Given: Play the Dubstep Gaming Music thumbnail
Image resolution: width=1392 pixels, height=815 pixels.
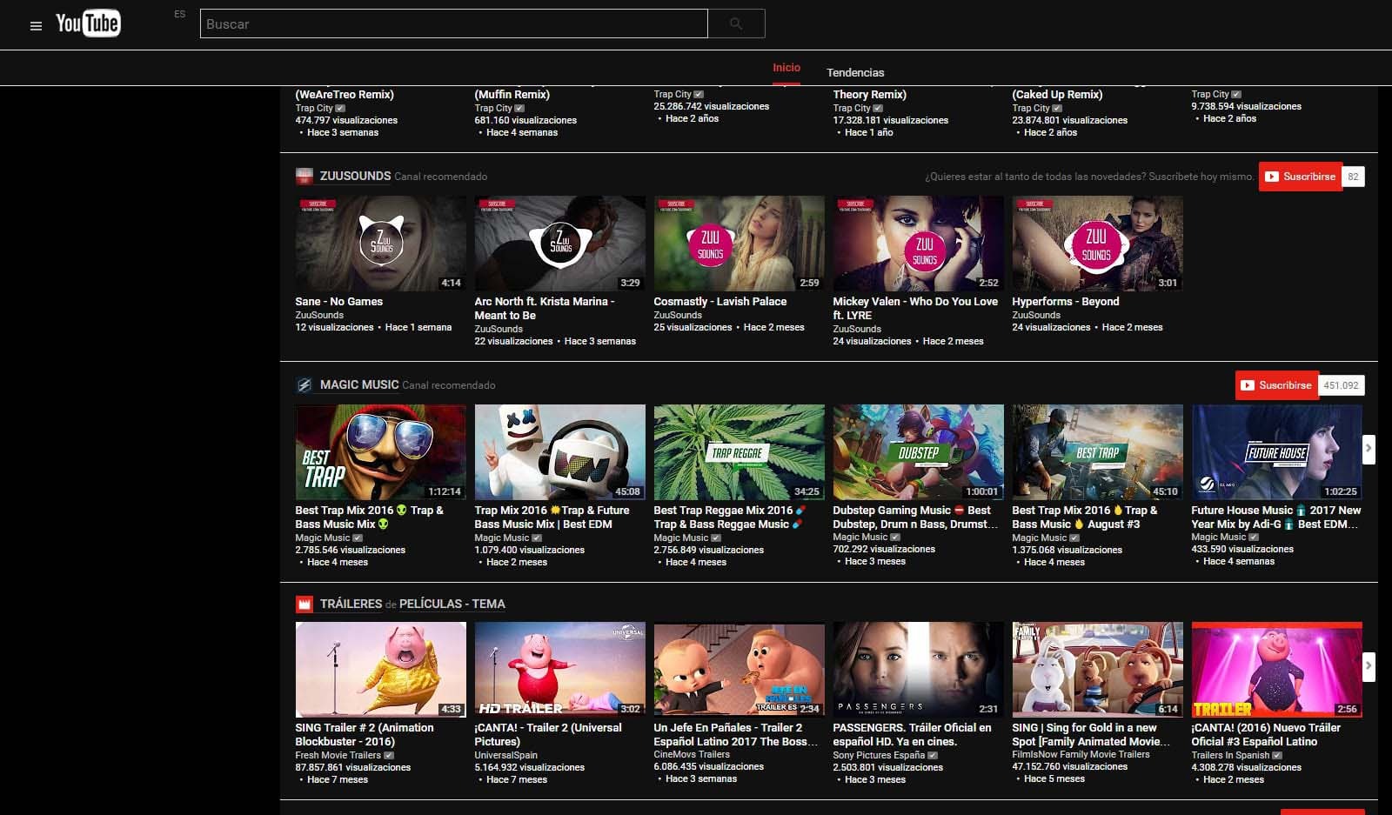Looking at the screenshot, I should click(918, 452).
